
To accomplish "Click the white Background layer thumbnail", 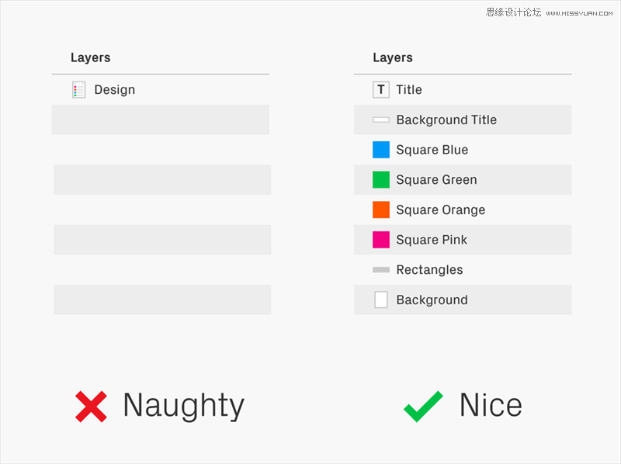I will (381, 300).
